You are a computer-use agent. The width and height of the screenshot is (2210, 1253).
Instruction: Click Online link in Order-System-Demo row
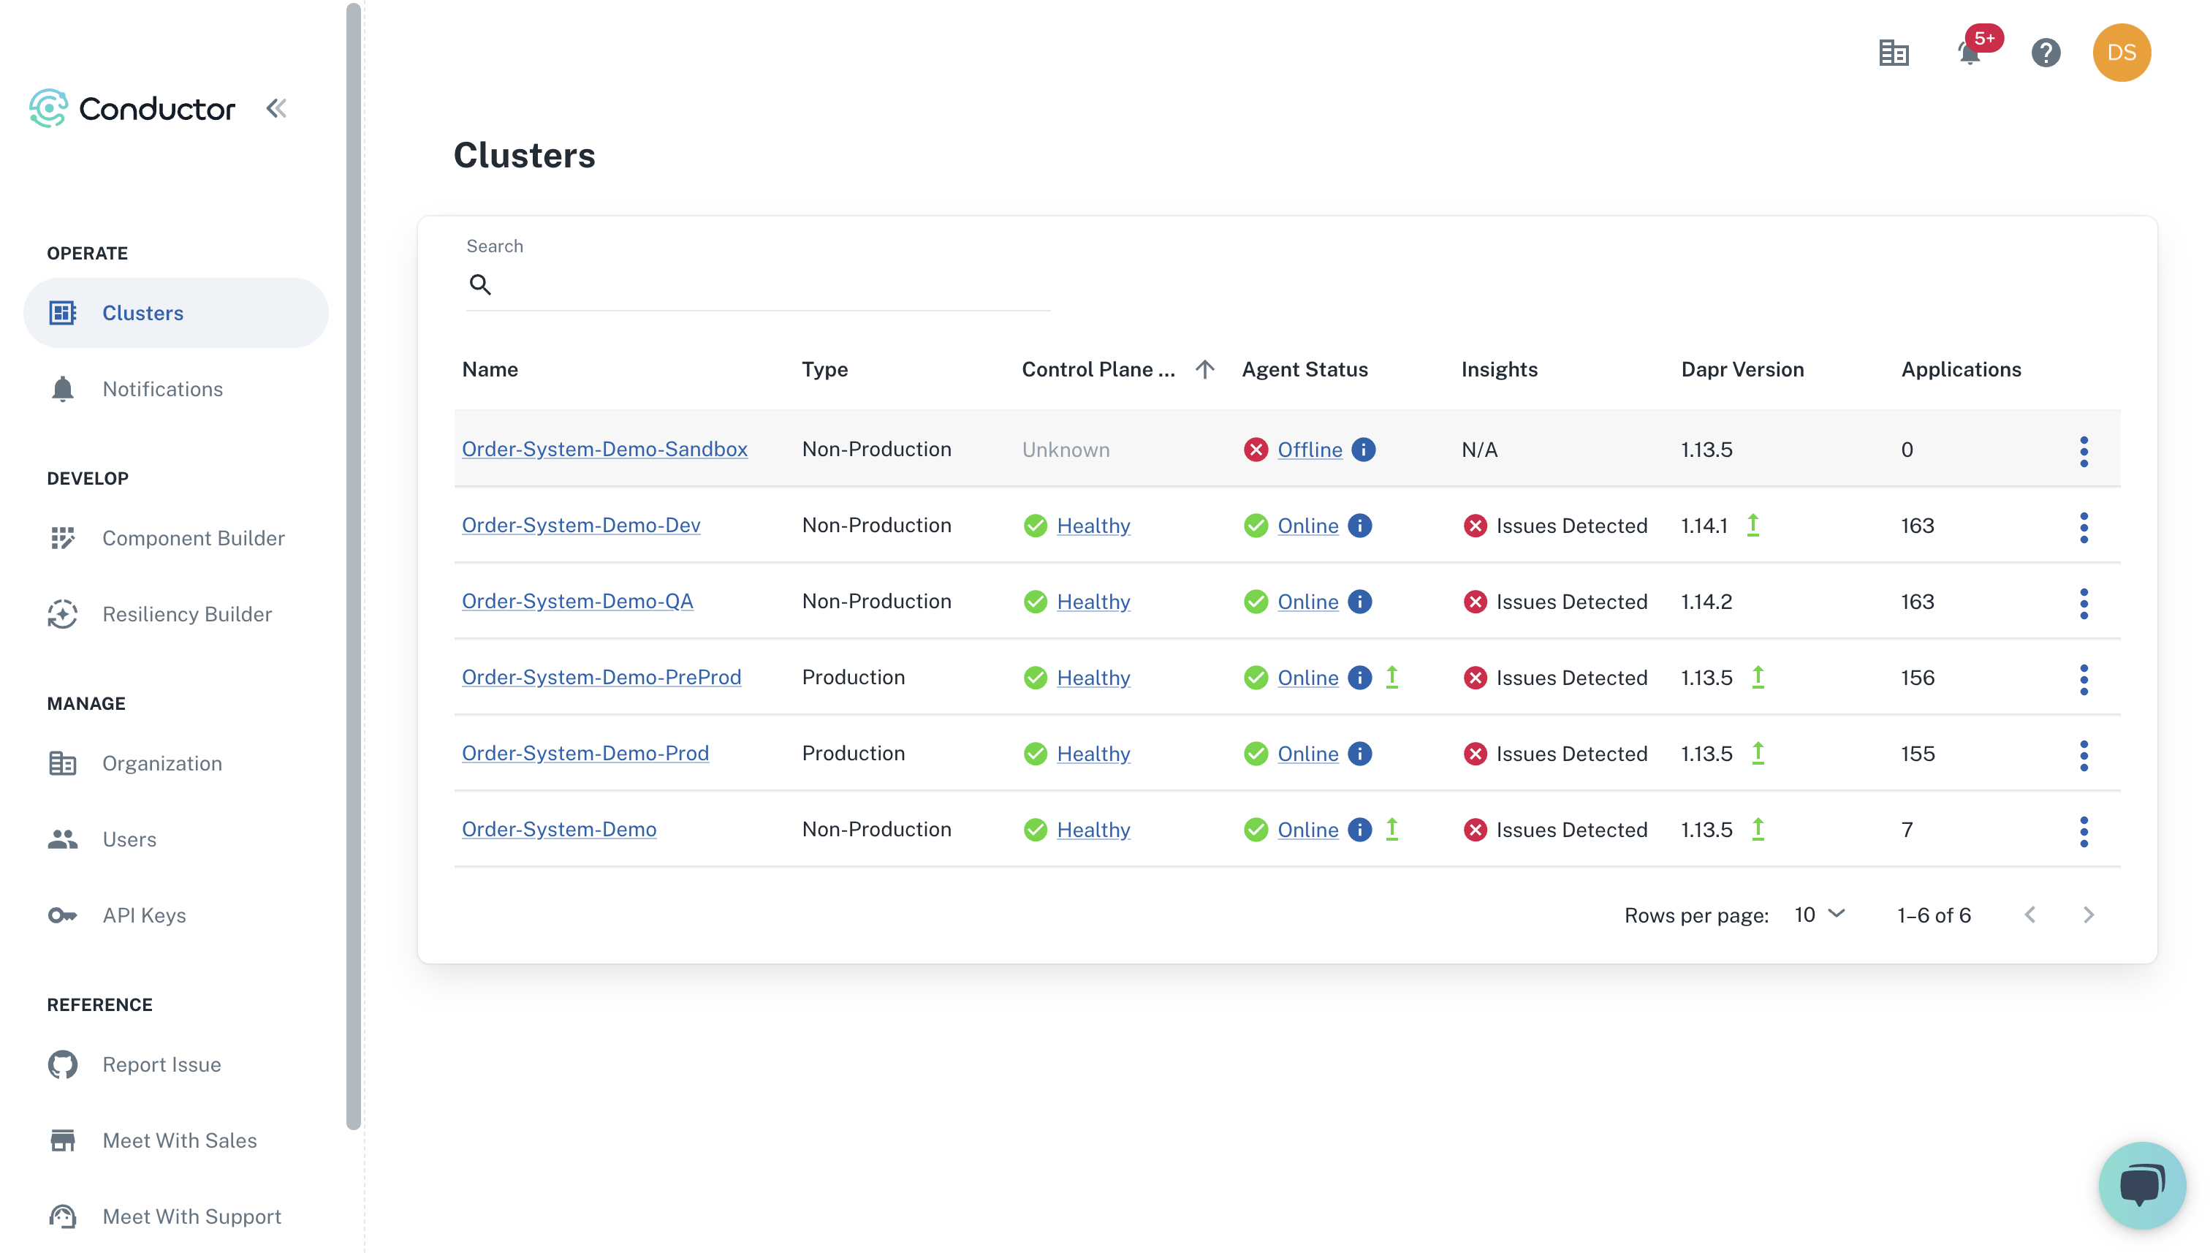1307,830
